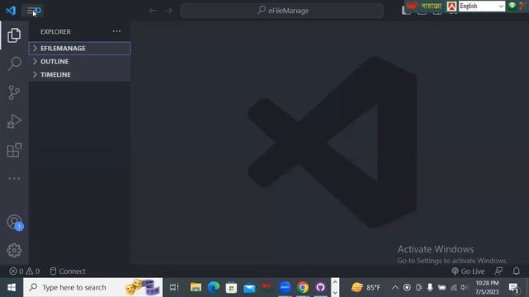The image size is (529, 297).
Task: Open notifications bell in status bar
Action: (516, 271)
